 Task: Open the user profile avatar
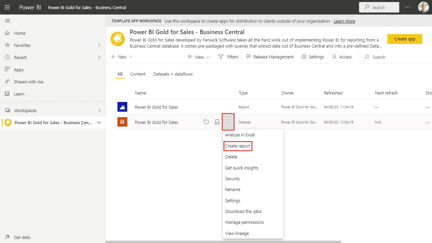point(424,7)
